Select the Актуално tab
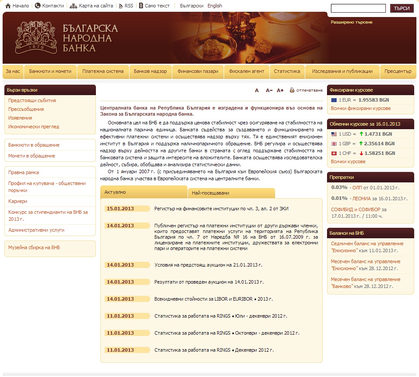Screen dimensions: 419x377 (144, 192)
